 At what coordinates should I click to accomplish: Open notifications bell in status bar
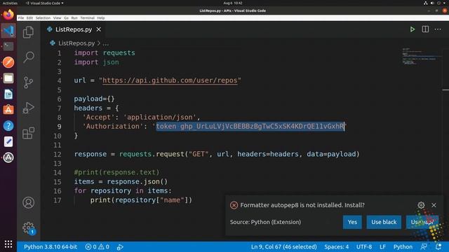438,247
